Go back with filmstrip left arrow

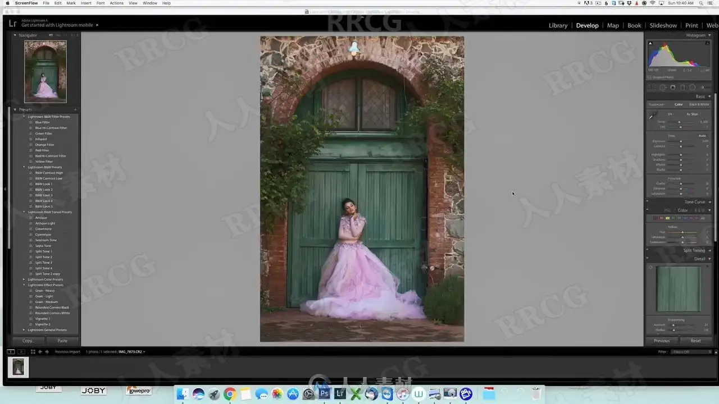point(40,352)
